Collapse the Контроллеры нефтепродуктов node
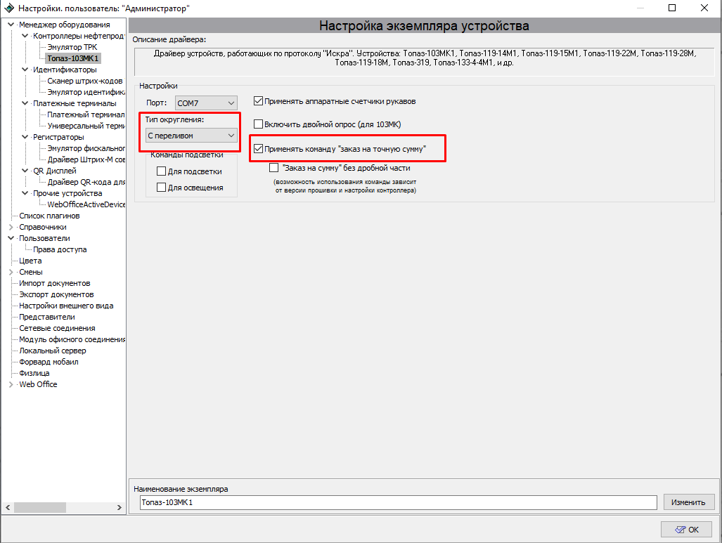The image size is (722, 543). (x=25, y=35)
